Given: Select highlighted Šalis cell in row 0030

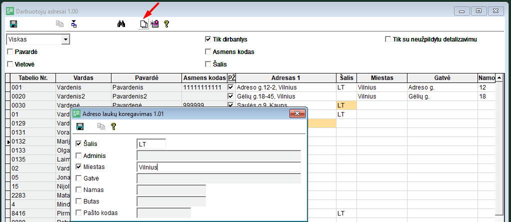Looking at the screenshot, I should (346, 105).
